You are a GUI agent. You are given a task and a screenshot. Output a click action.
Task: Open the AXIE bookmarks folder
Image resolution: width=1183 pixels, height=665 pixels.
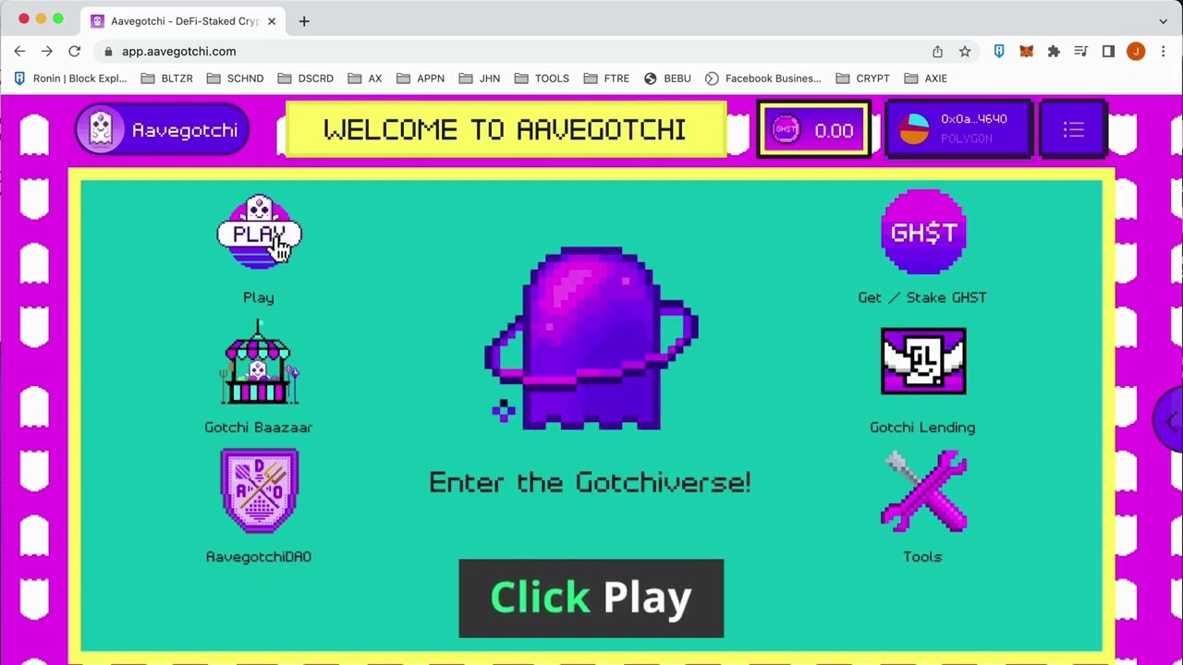[x=926, y=79]
